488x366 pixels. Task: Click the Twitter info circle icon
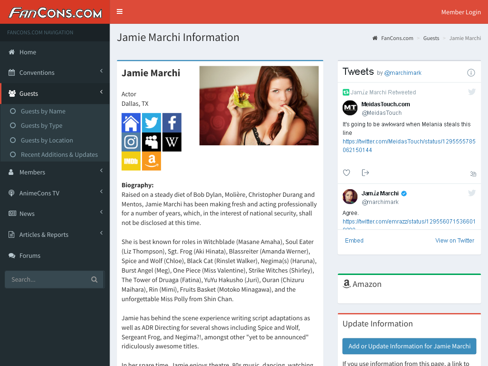click(x=471, y=72)
